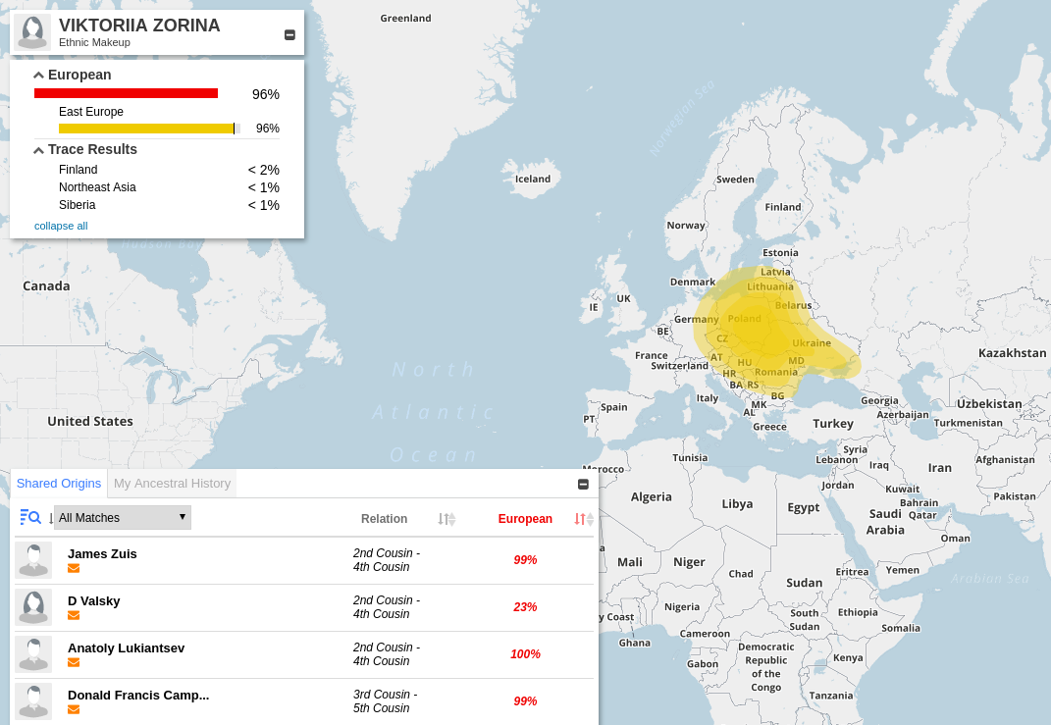Viewport: 1051px width, 725px height.
Task: Click the Iceland label on map
Action: pyautogui.click(x=533, y=179)
